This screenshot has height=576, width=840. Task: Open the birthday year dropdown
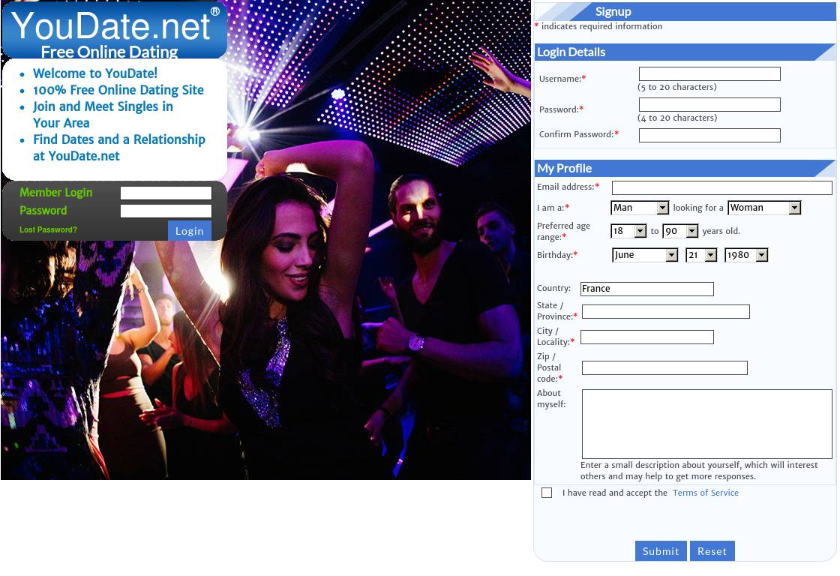[x=746, y=255]
